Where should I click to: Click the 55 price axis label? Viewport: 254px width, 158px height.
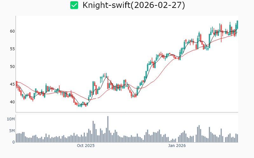12,49
